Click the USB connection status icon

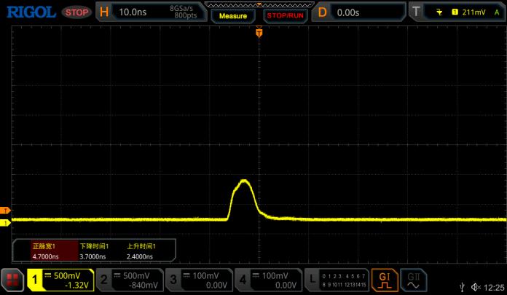(463, 288)
